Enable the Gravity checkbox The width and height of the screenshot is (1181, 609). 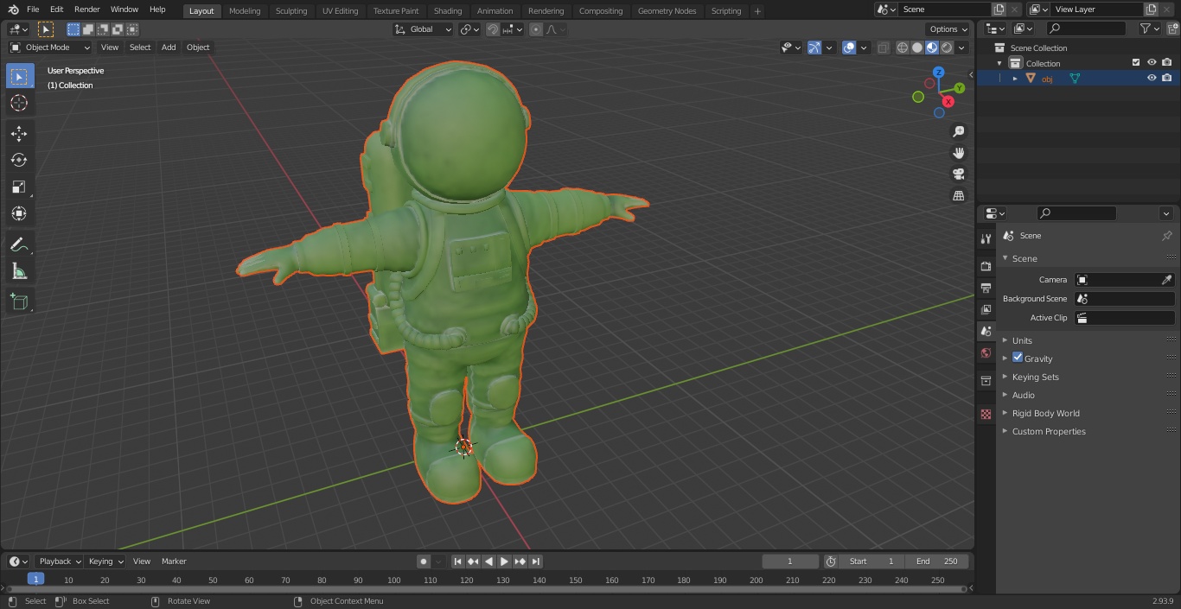[1018, 358]
